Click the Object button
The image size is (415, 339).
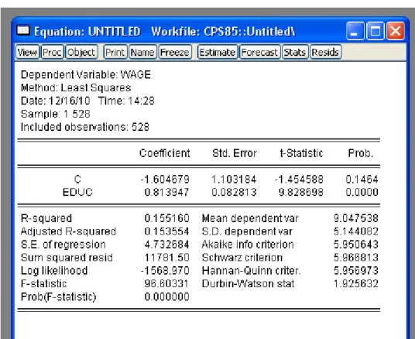click(x=81, y=52)
